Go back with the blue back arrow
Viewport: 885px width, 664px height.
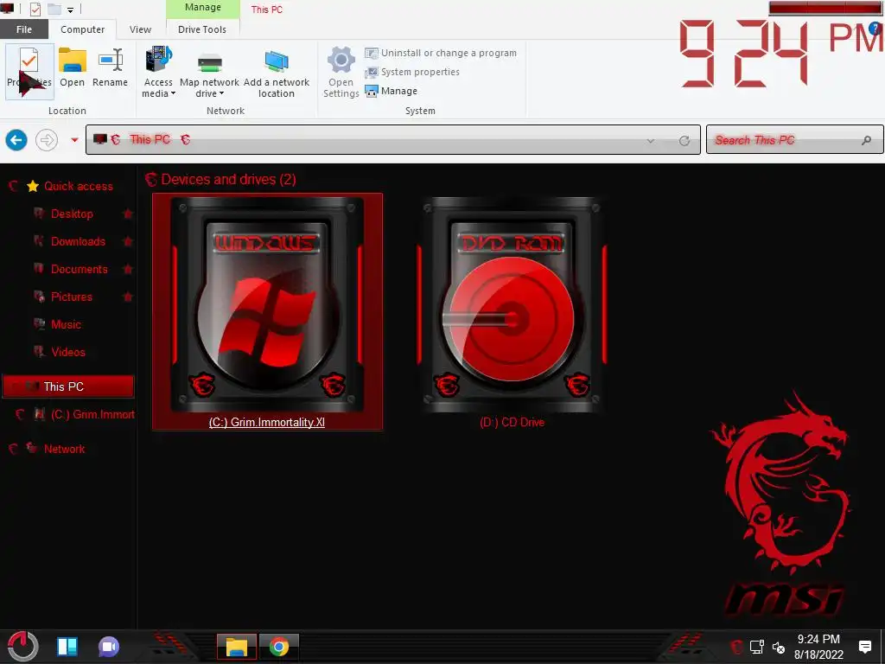(16, 139)
